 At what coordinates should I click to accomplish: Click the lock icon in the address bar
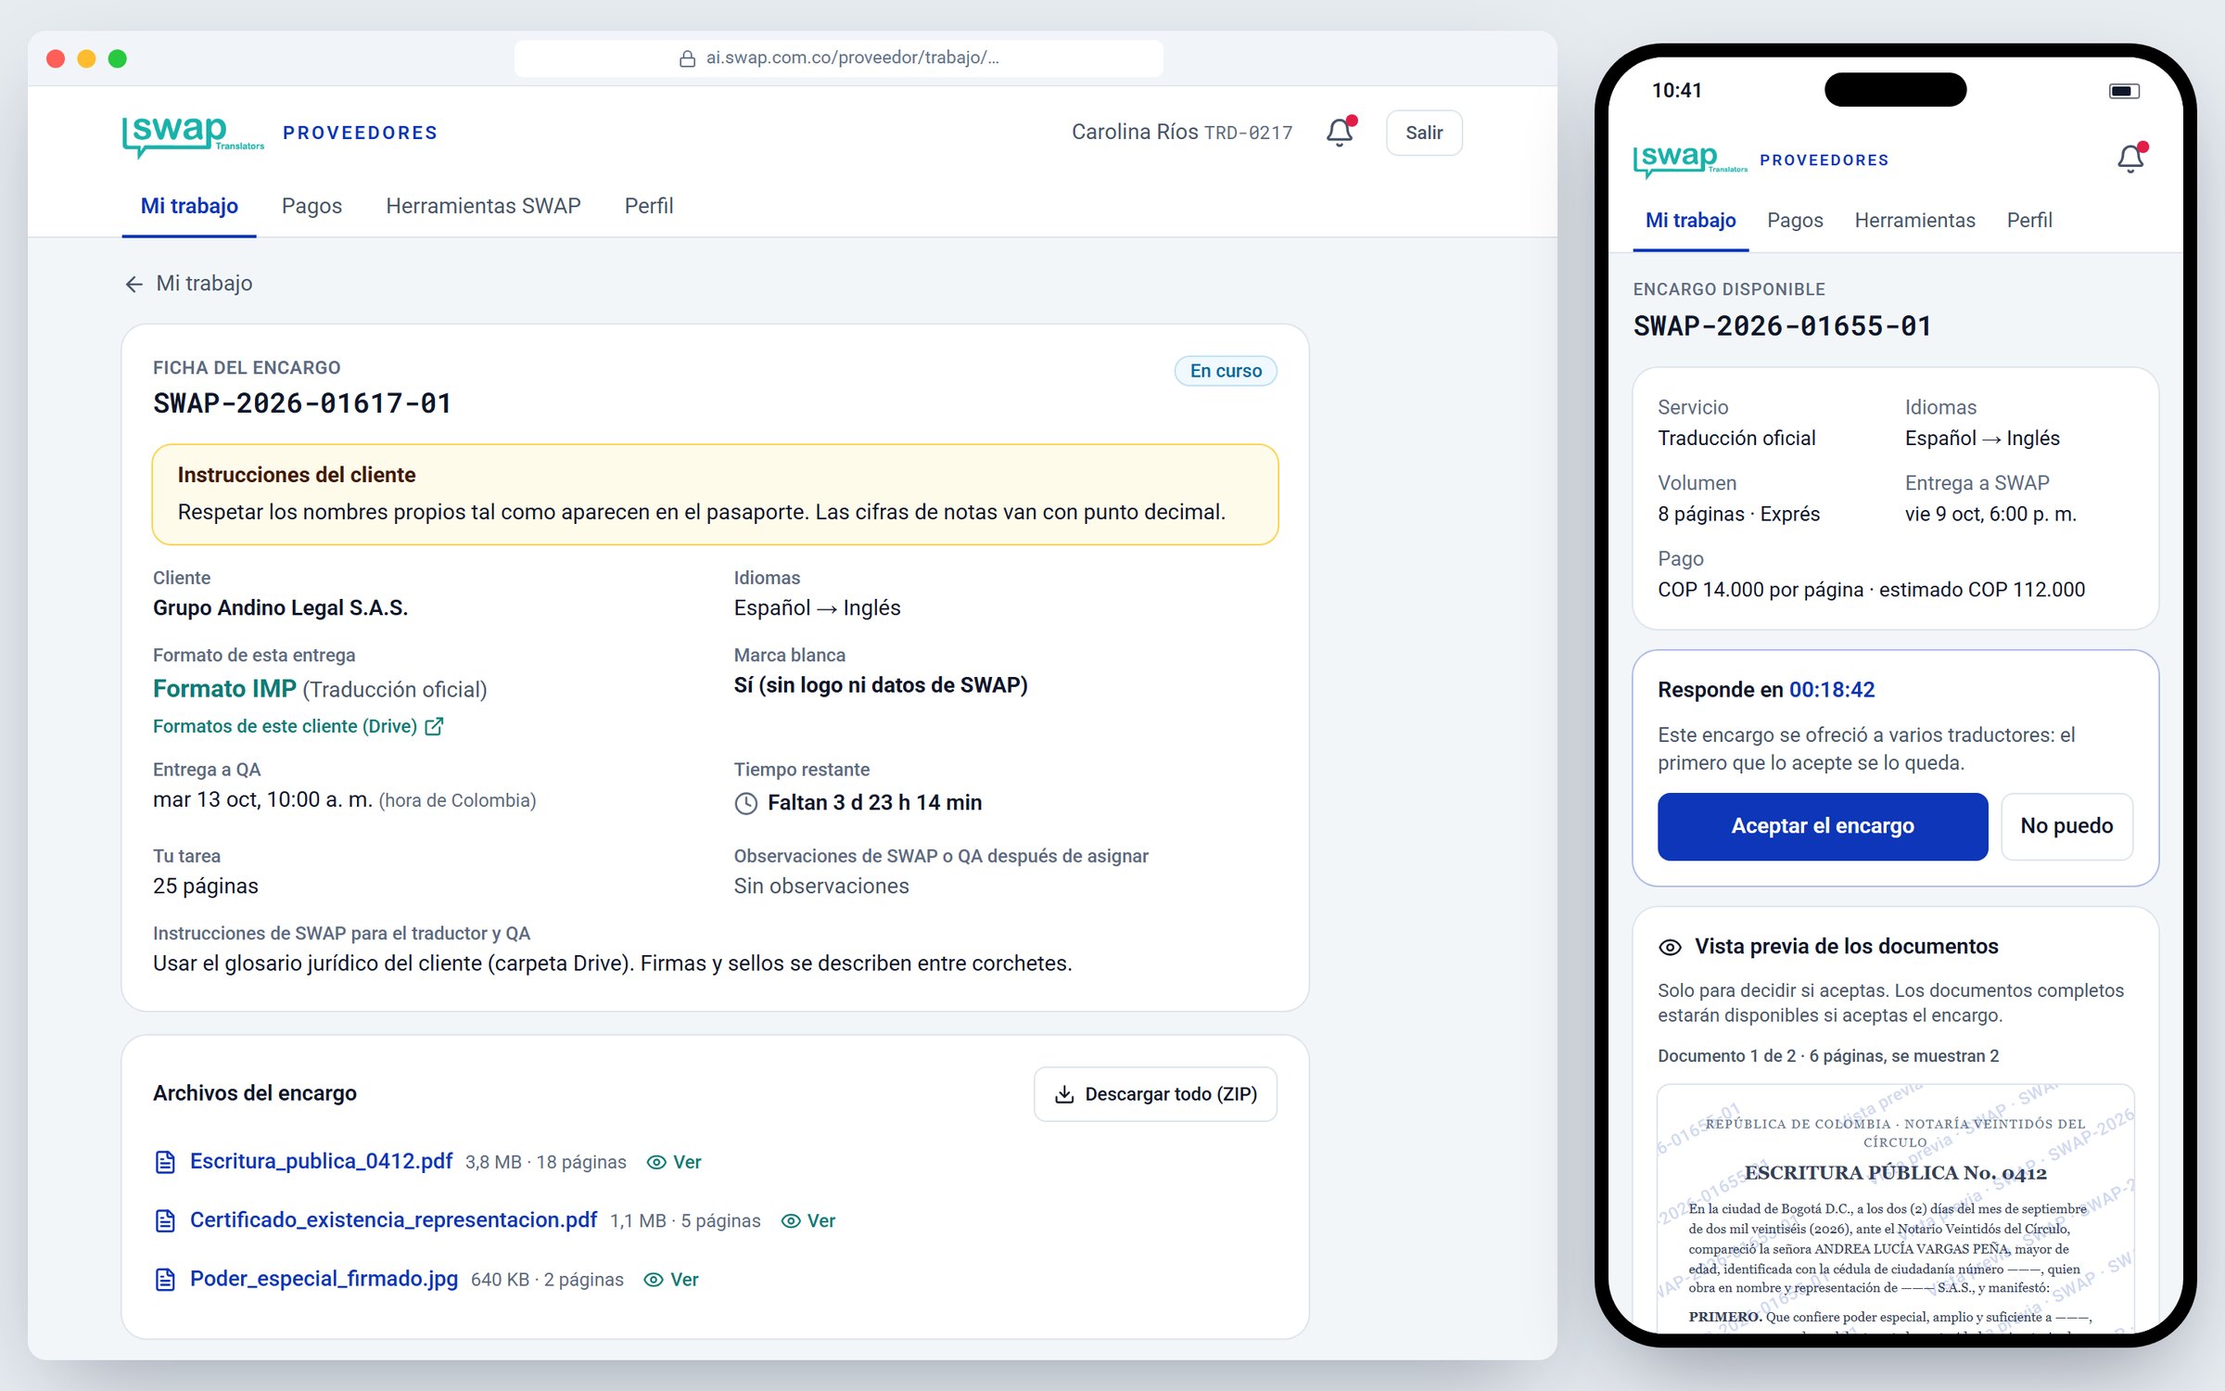point(687,58)
